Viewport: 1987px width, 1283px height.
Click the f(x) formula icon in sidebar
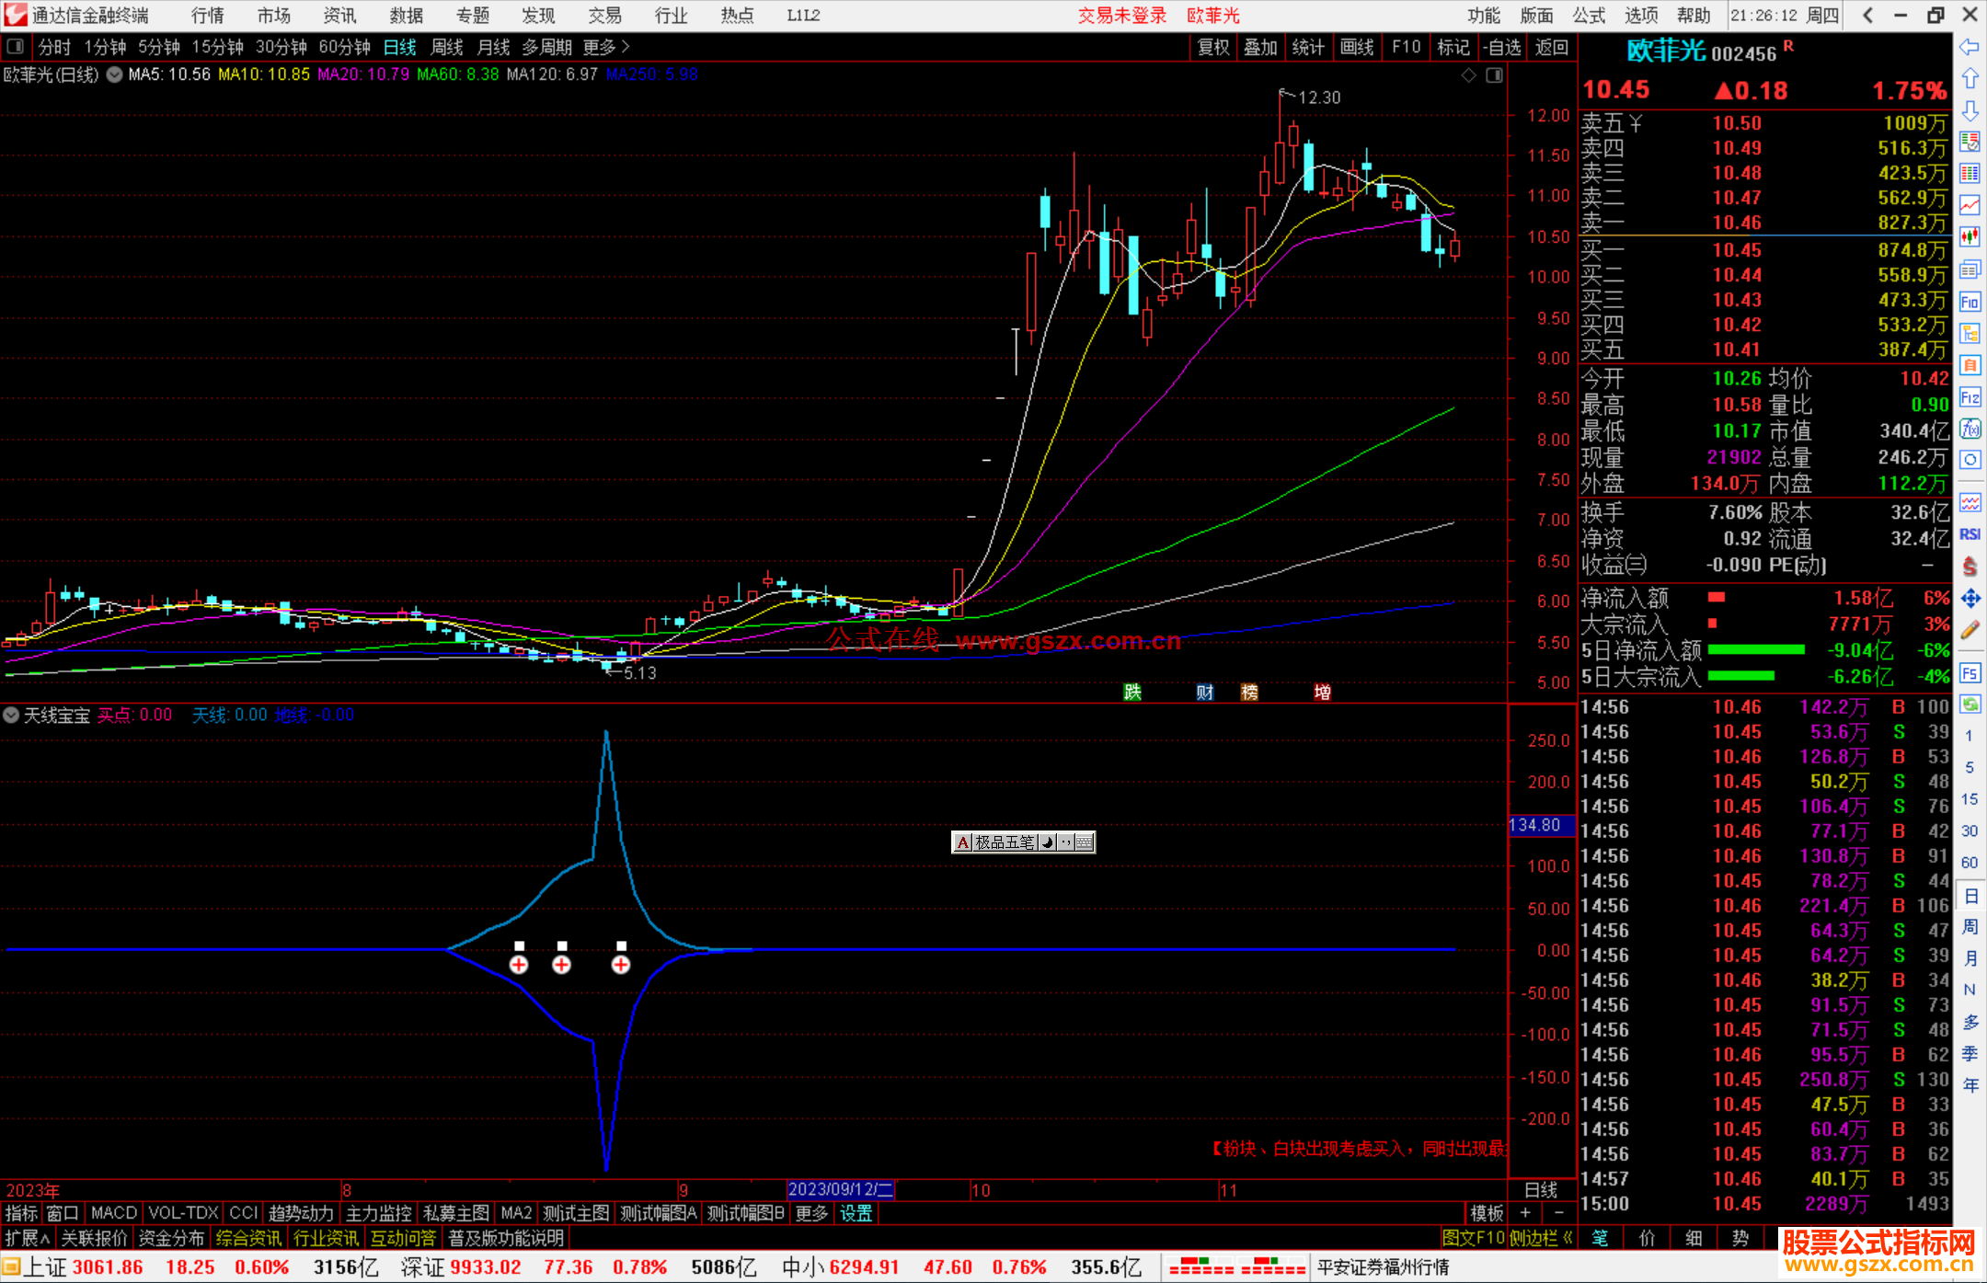[1970, 429]
